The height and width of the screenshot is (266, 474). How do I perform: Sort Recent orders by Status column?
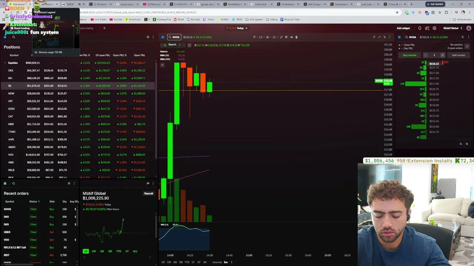[34, 201]
